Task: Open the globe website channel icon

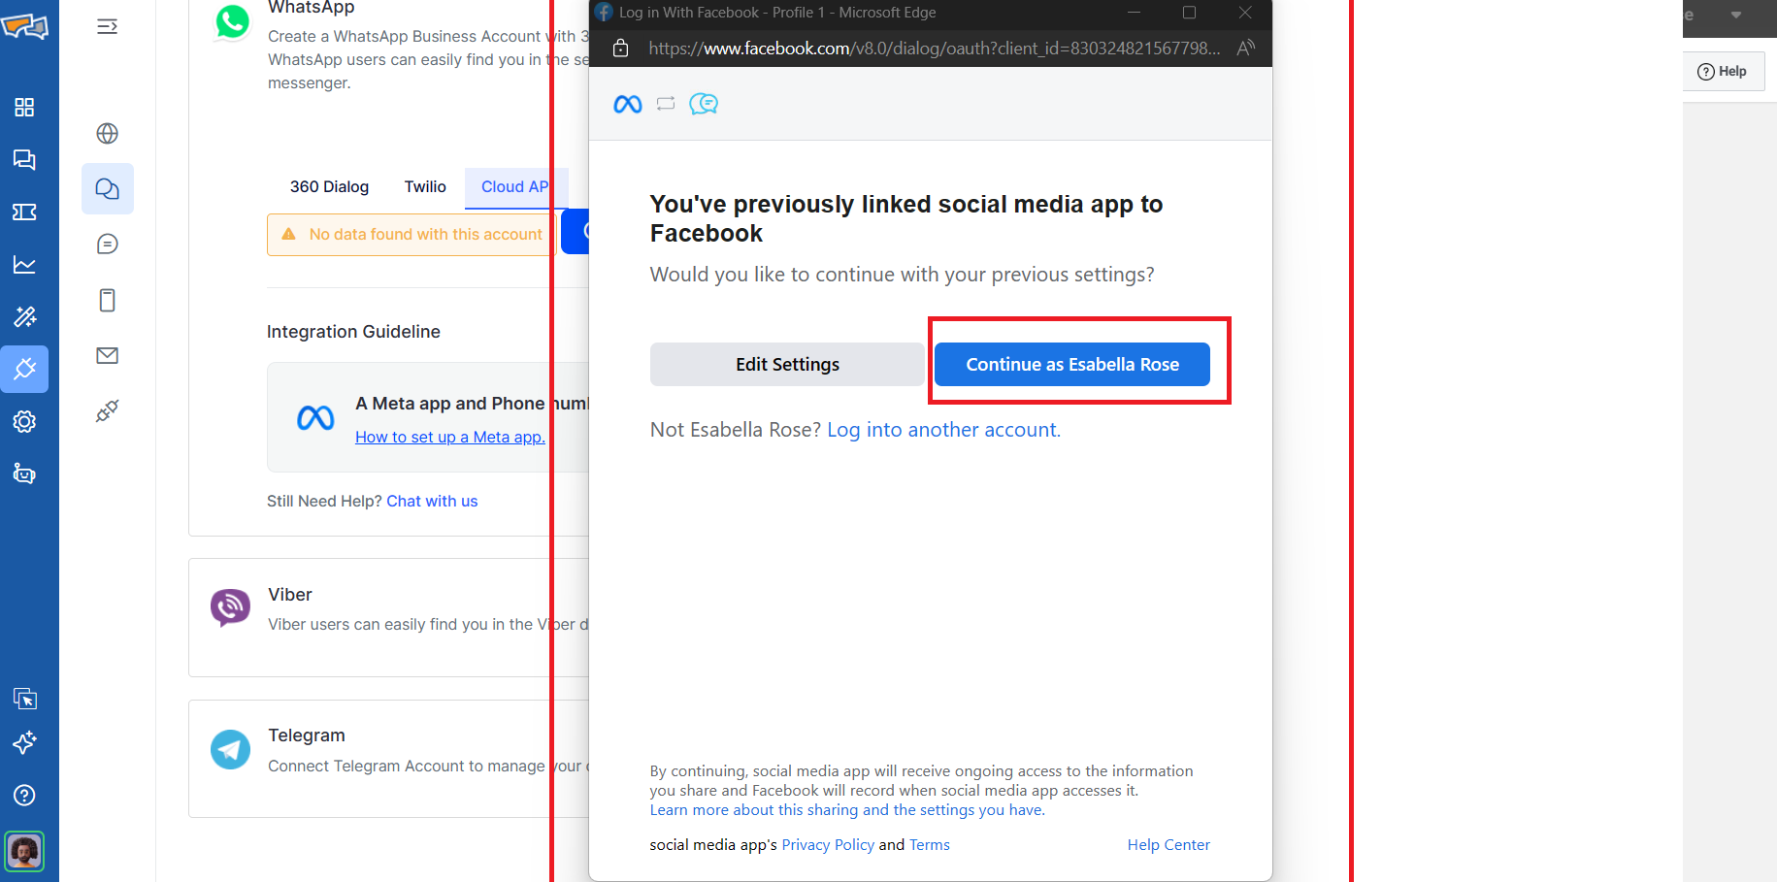Action: 108,133
